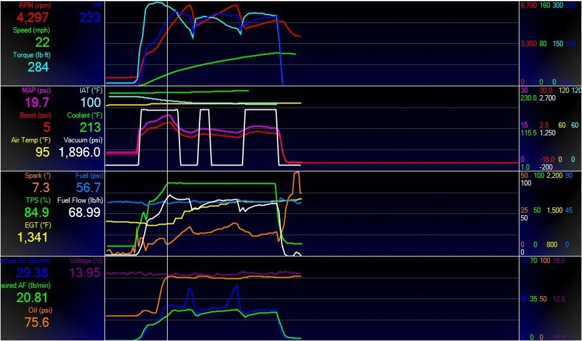The height and width of the screenshot is (341, 582).
Task: Click the yellow 800 EGT axis value
Action: tap(552, 245)
